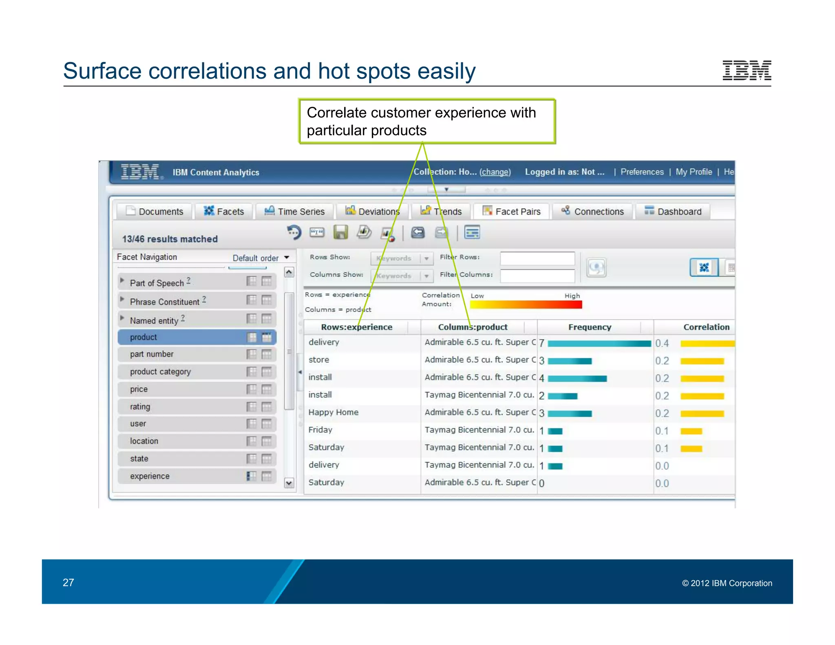Open the Preferences link
The image size is (835, 645).
[642, 172]
